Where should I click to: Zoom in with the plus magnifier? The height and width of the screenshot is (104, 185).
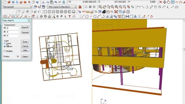[120, 7]
